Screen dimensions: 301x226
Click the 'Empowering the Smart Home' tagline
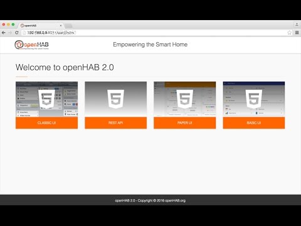150,45
